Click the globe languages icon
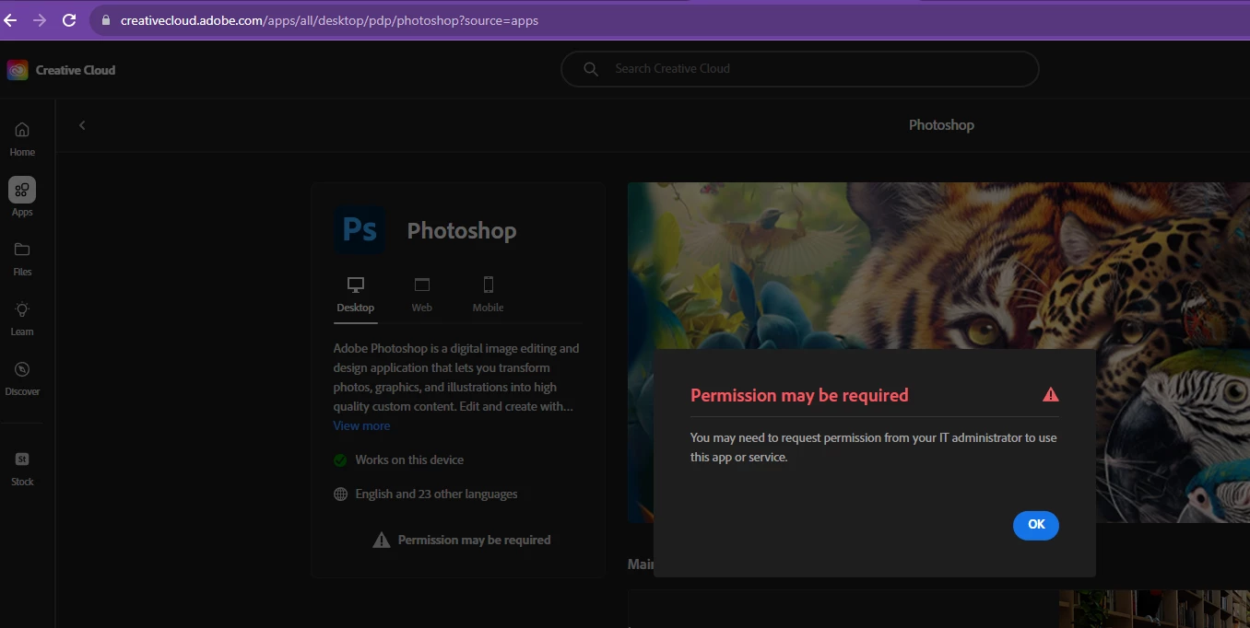The width and height of the screenshot is (1250, 628). pyautogui.click(x=340, y=494)
